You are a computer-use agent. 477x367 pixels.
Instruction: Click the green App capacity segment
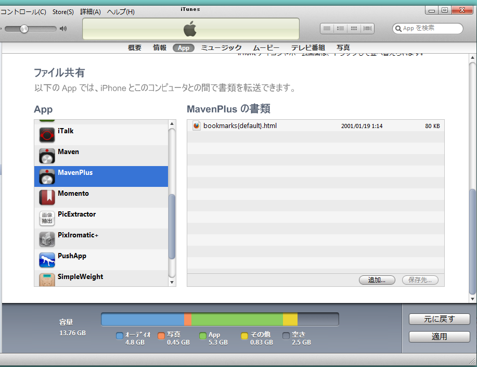[x=237, y=320]
